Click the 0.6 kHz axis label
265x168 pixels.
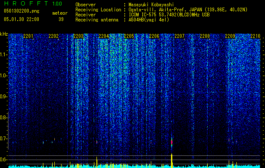(3, 160)
